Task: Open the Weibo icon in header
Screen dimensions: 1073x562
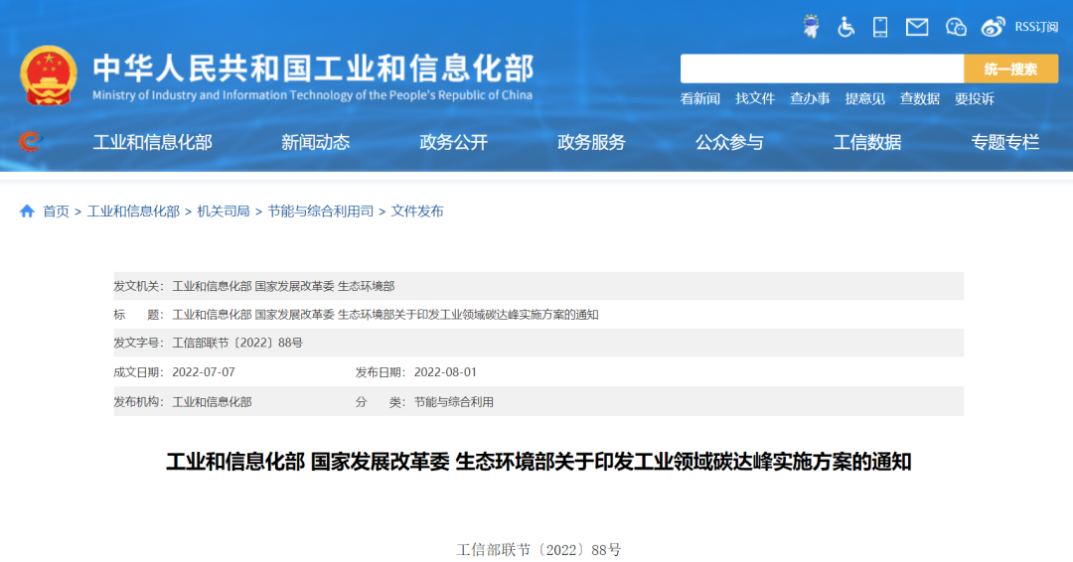Action: (x=993, y=27)
